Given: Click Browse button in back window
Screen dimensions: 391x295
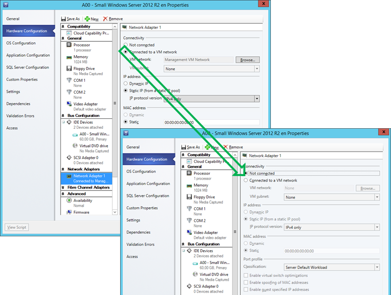Looking at the screenshot, I should click(248, 60).
